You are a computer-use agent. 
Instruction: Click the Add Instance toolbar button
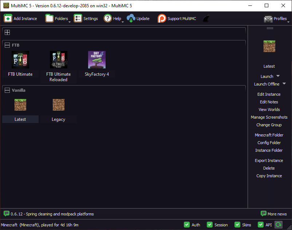click(20, 19)
